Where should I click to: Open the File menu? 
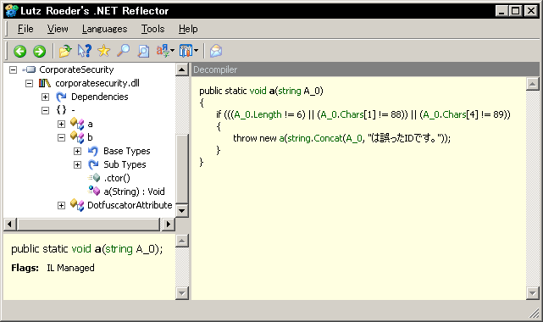25,29
